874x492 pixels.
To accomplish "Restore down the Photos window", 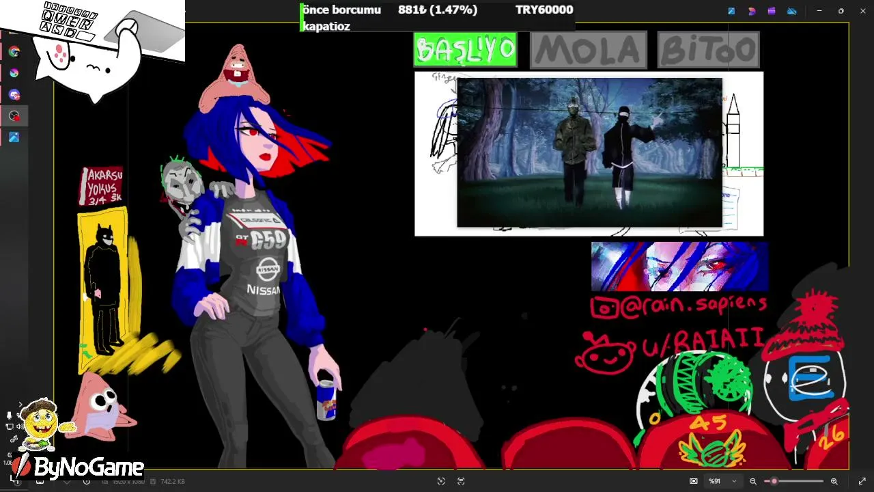I will pos(841,11).
